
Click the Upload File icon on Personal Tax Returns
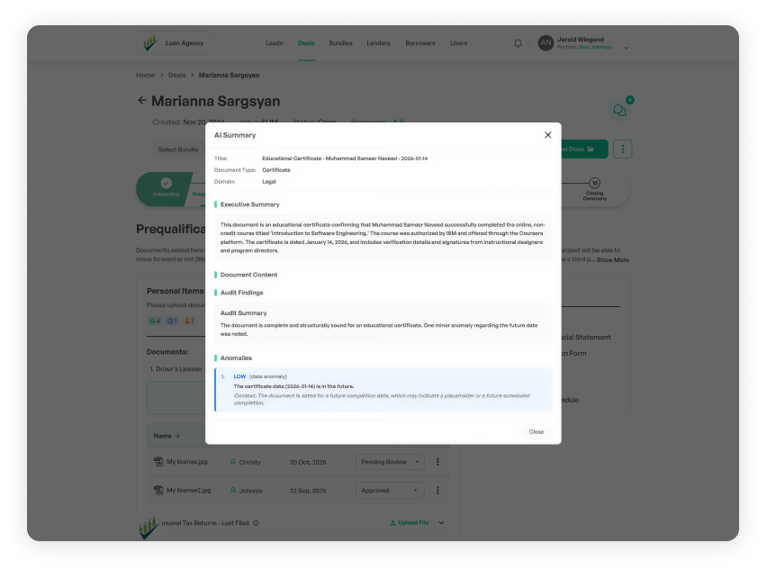pyautogui.click(x=391, y=522)
